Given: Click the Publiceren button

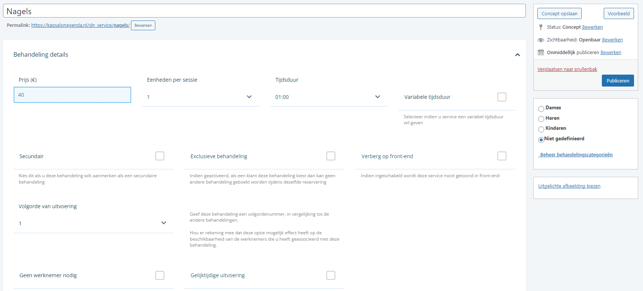Looking at the screenshot, I should click(618, 81).
